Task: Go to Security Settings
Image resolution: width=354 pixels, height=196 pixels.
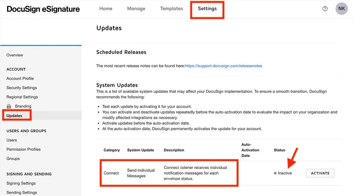Action: (x=22, y=88)
